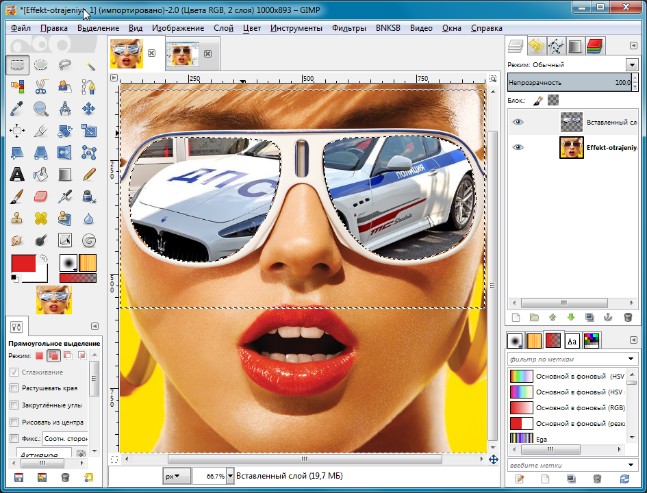Open the tool options panel configuration menu
The height and width of the screenshot is (493, 647).
[x=94, y=327]
